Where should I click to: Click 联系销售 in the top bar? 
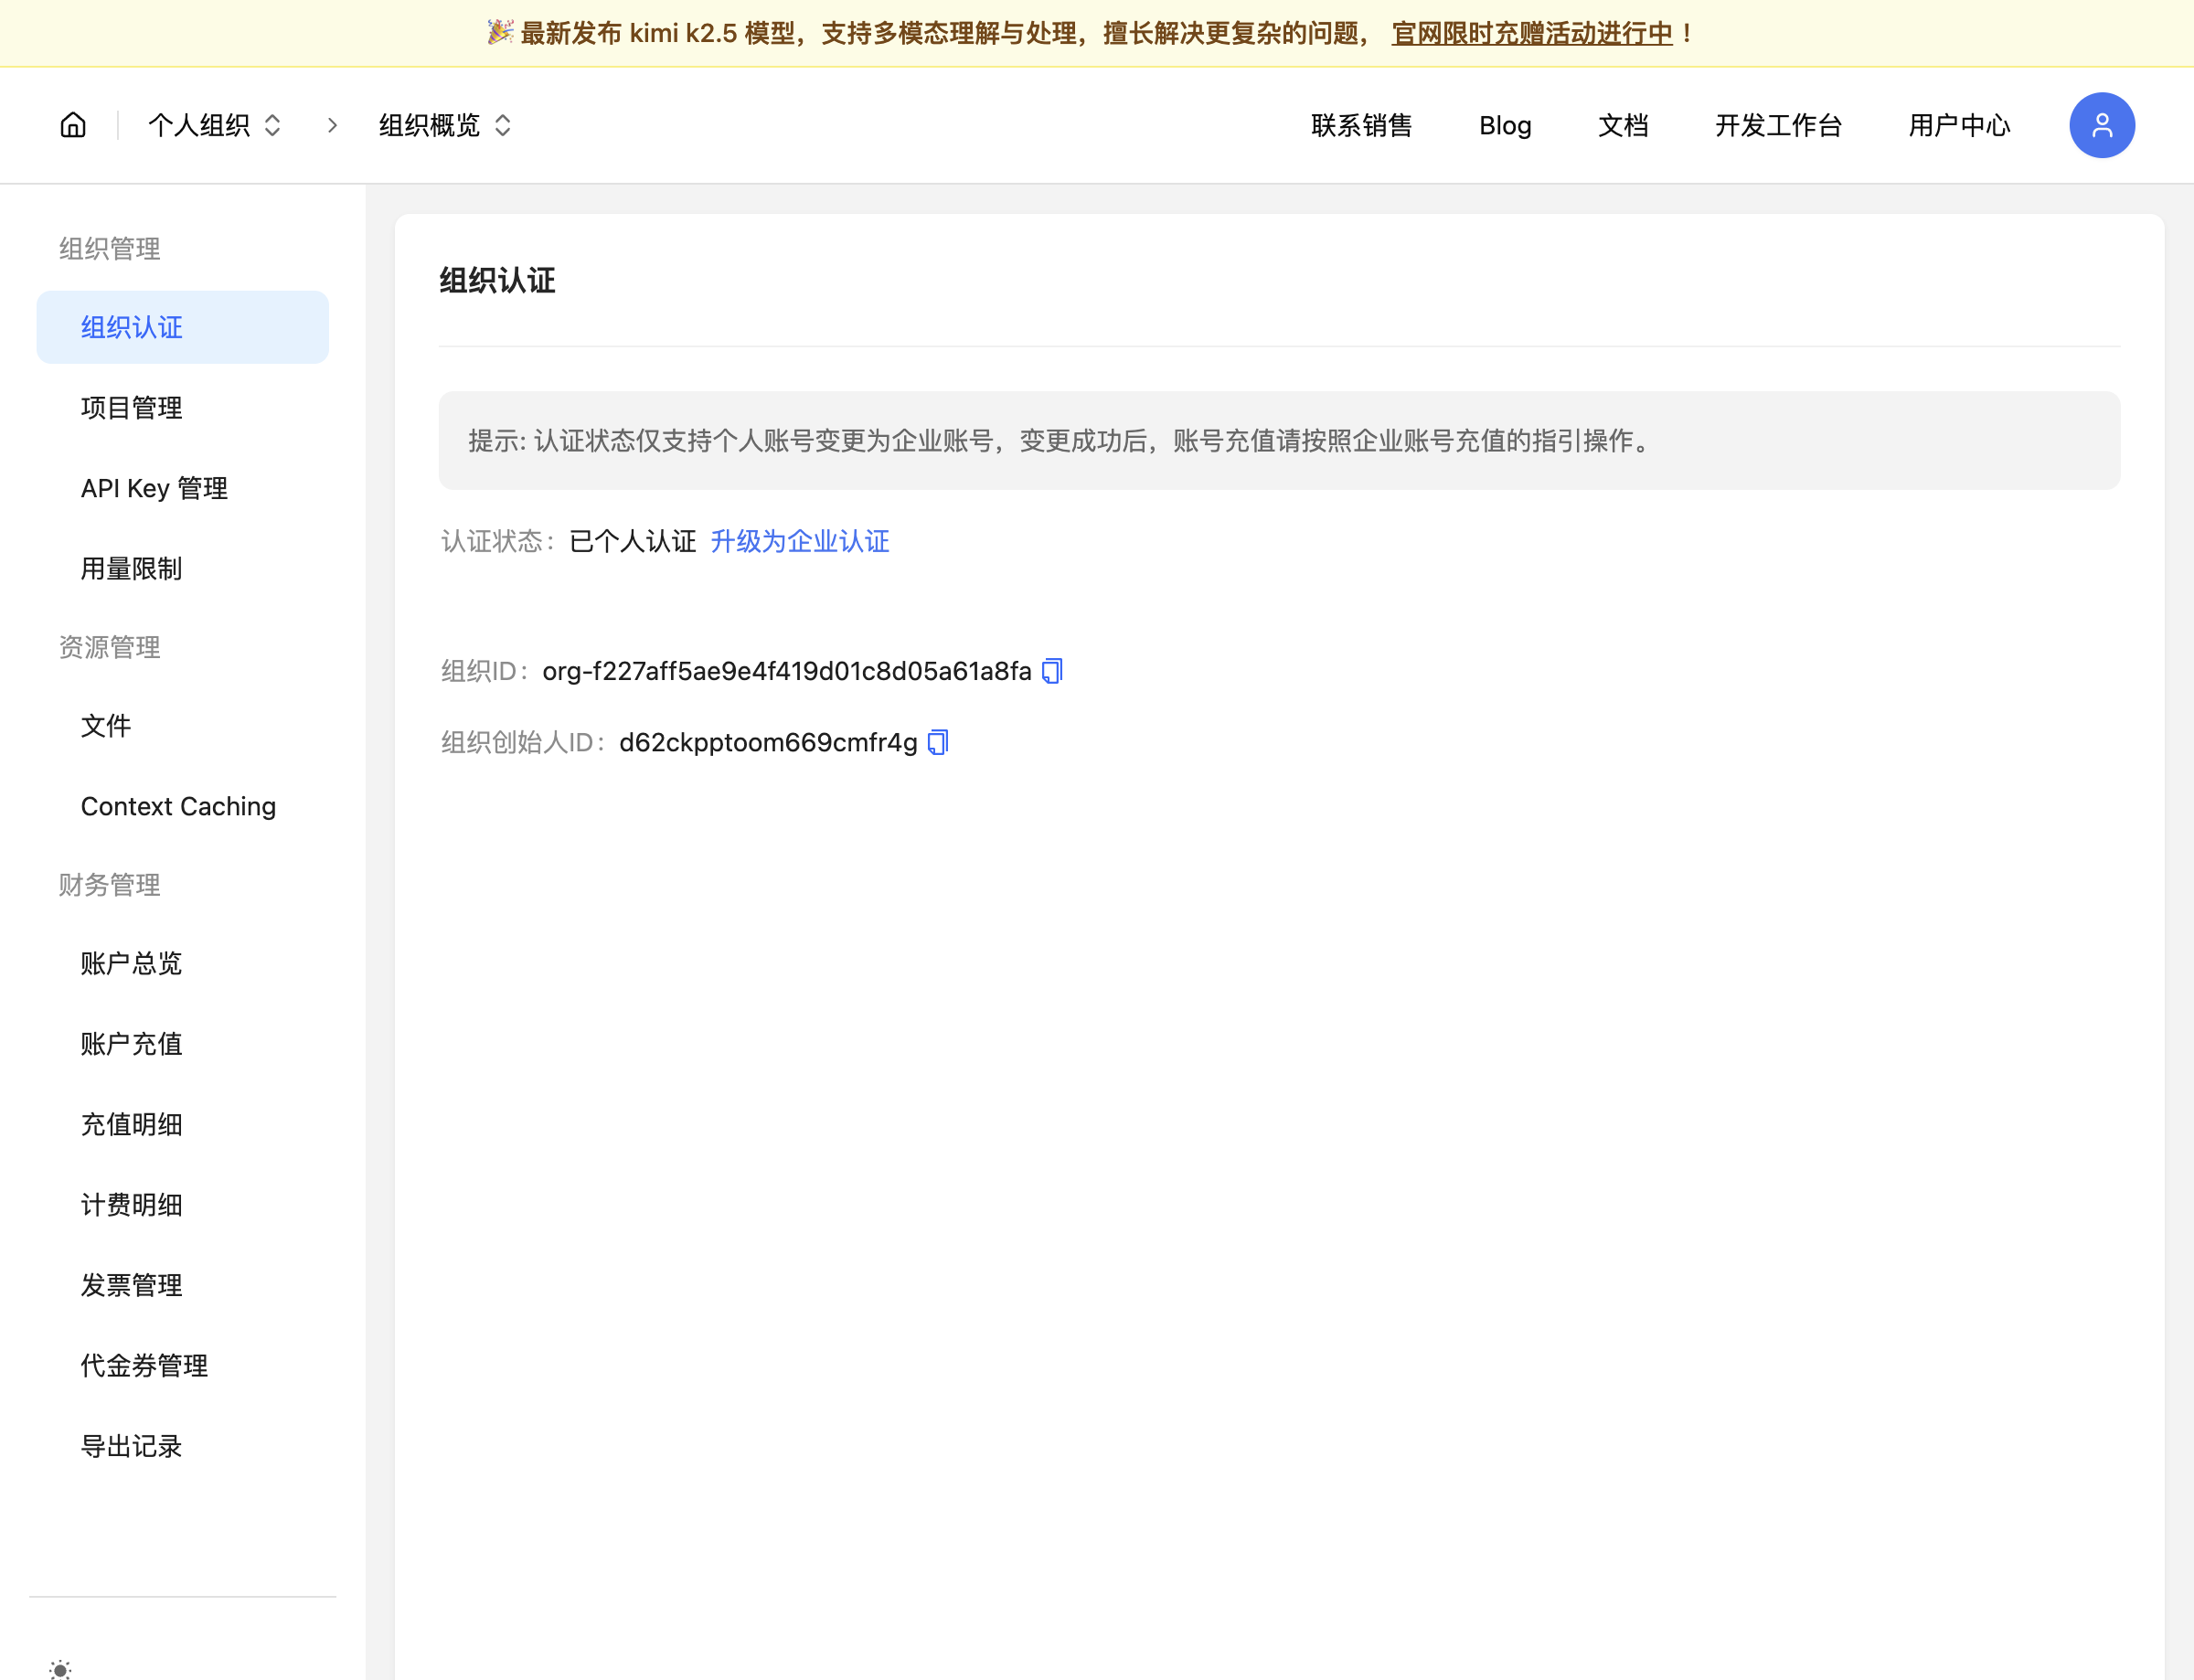click(1361, 125)
